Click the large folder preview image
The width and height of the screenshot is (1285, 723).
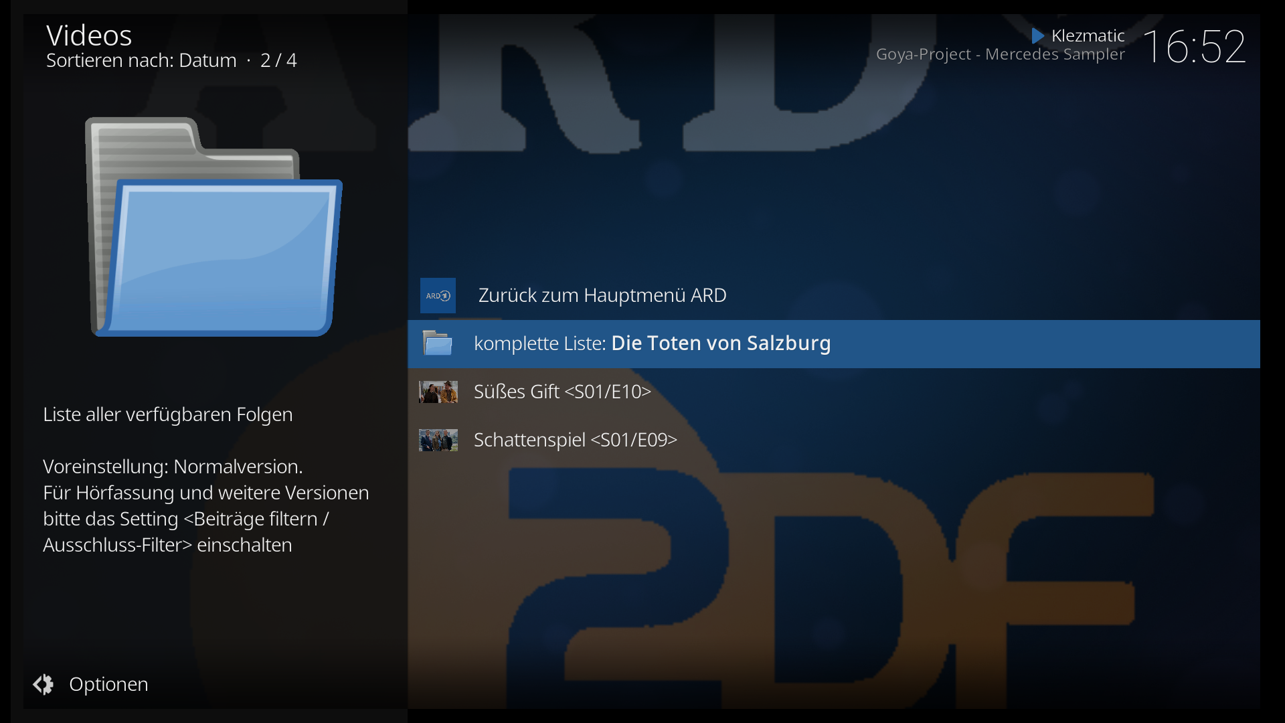point(213,227)
